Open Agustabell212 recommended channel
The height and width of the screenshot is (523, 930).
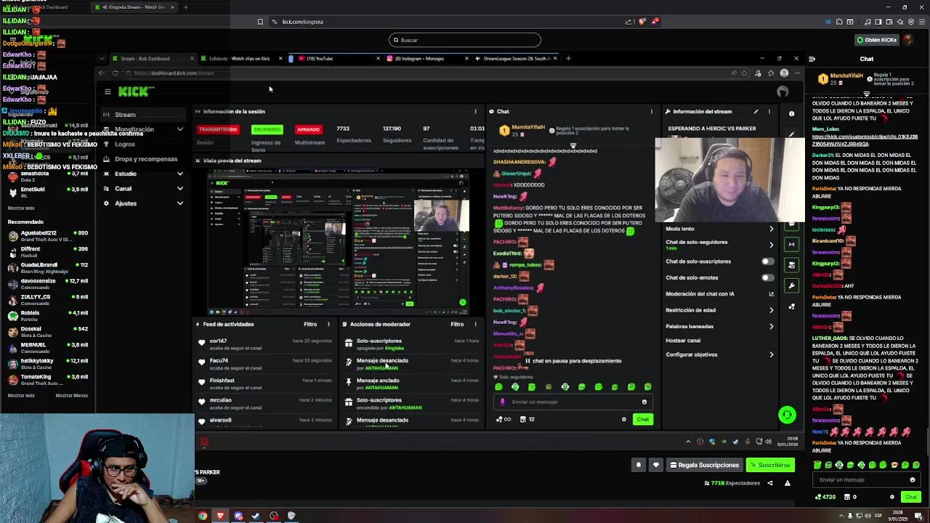tap(47, 236)
